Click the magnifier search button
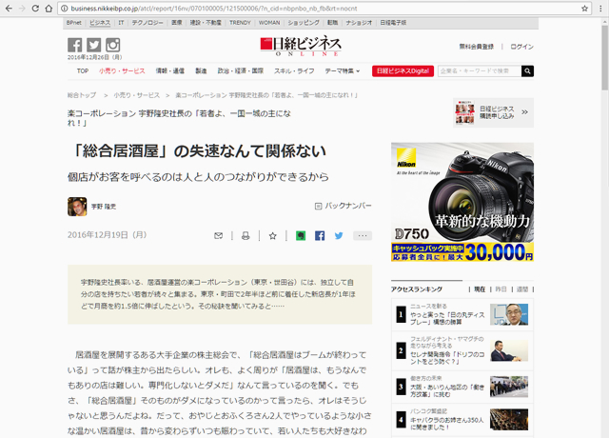This screenshot has width=609, height=438. coord(527,70)
